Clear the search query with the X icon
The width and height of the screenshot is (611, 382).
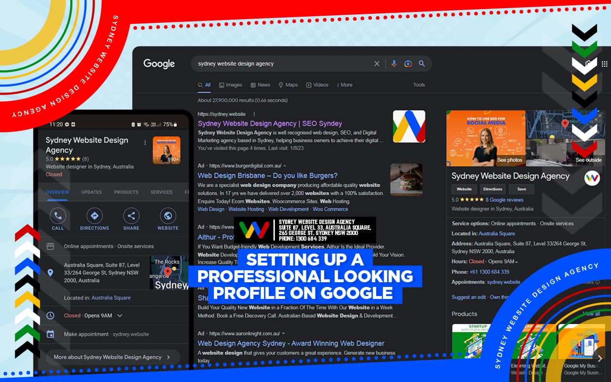tap(377, 63)
